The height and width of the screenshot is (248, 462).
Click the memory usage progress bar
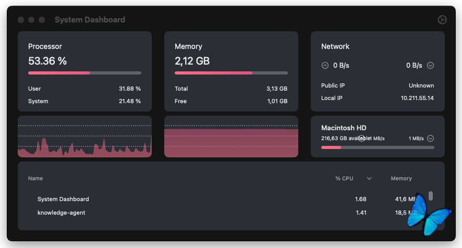point(232,73)
